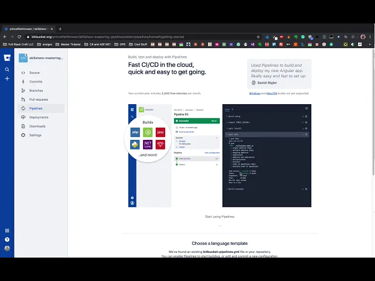Click Choose a language template heading
The height and width of the screenshot is (281, 375).
tap(220, 244)
